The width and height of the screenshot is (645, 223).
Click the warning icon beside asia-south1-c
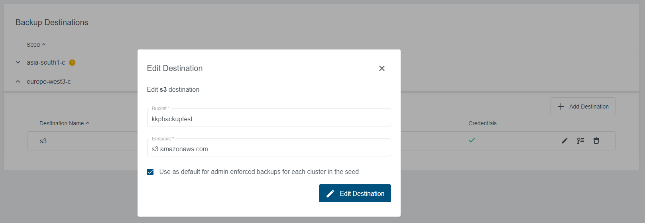(72, 63)
